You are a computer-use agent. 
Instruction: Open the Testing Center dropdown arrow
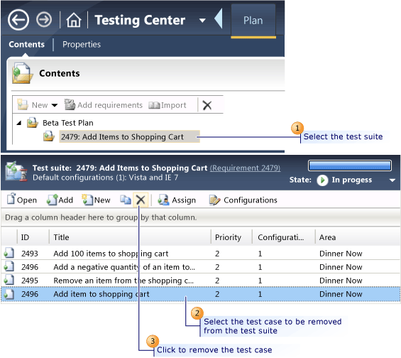click(x=202, y=21)
